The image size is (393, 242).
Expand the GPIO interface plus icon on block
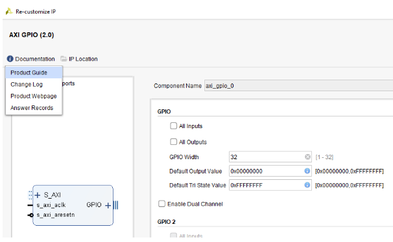pyautogui.click(x=108, y=206)
